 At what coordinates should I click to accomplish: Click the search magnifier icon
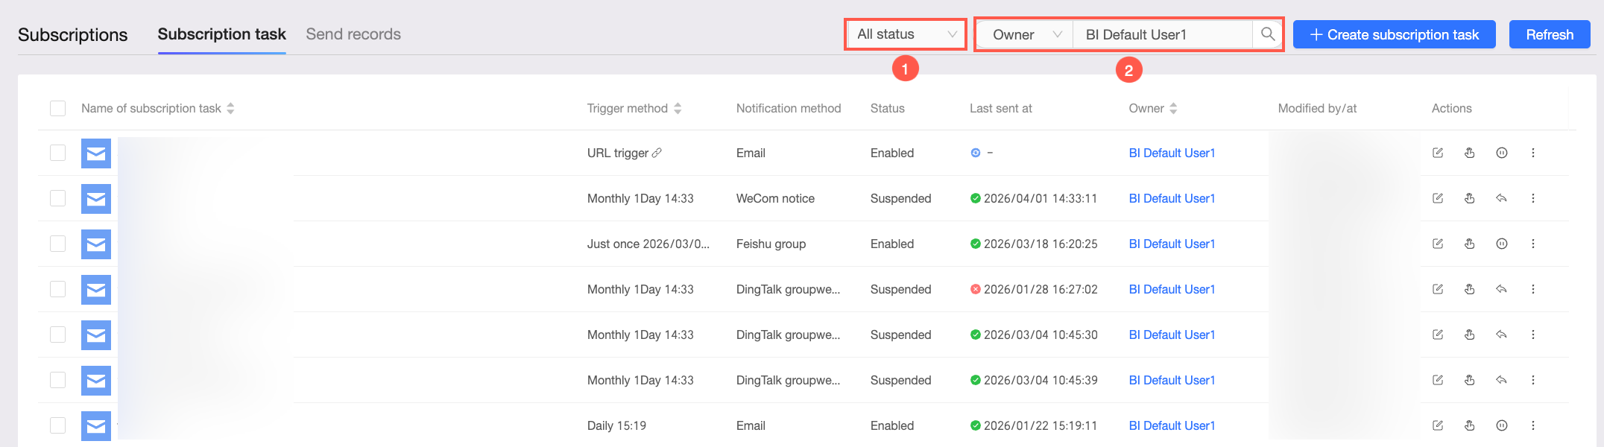1268,34
